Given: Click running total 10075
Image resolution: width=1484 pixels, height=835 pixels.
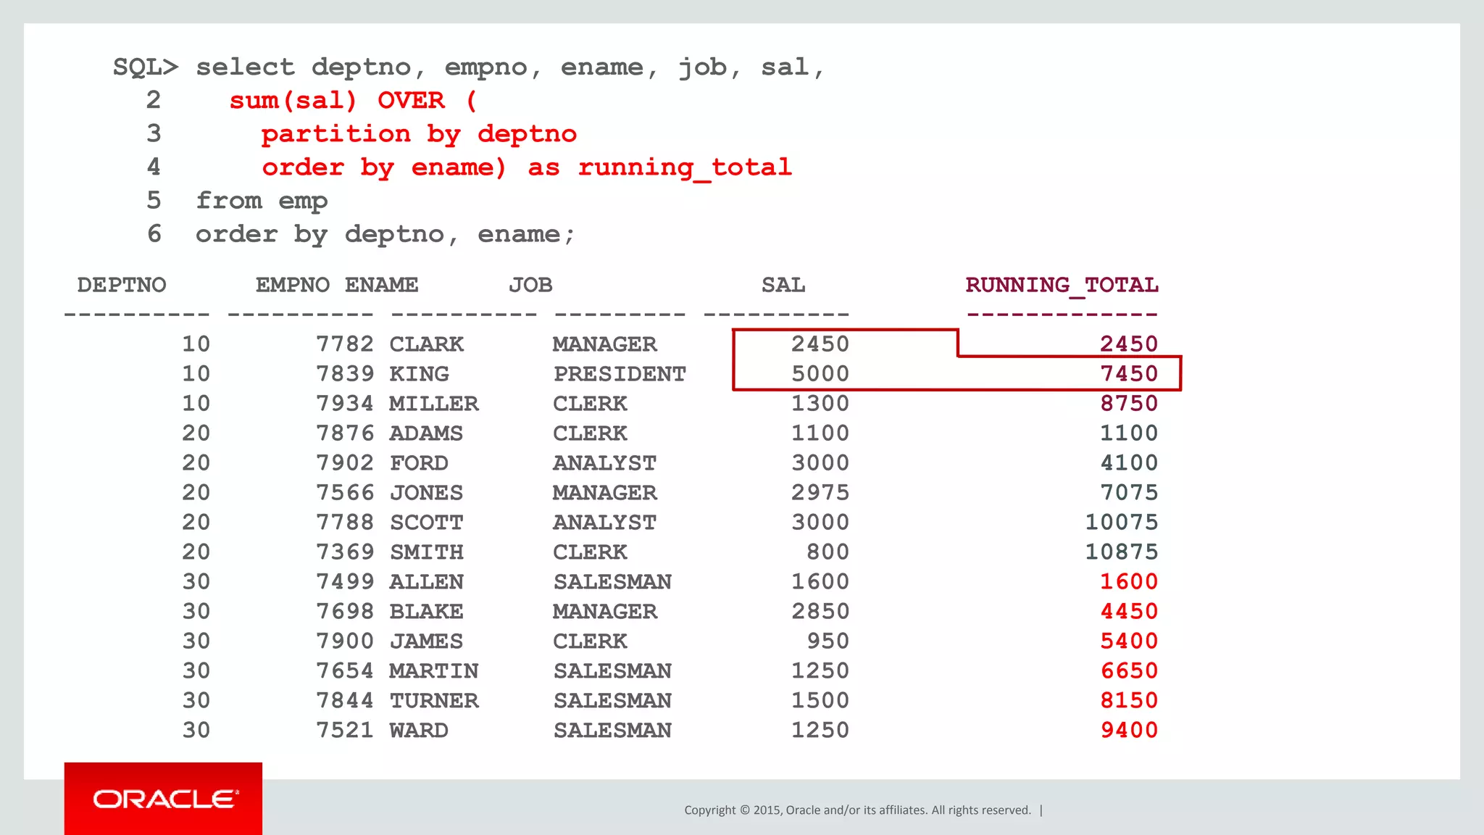Looking at the screenshot, I should pos(1122,523).
